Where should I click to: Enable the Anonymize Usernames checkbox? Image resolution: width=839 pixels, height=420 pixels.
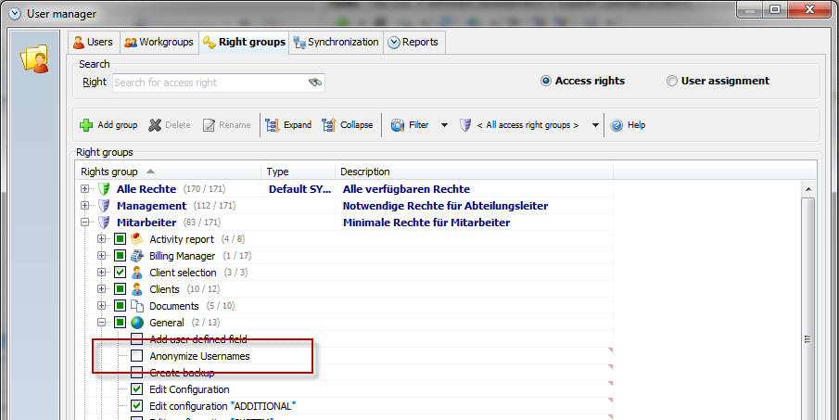[137, 356]
